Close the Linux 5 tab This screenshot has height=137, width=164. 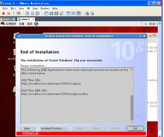pos(33,19)
